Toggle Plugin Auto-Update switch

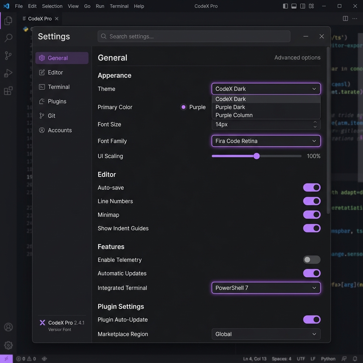(312, 319)
